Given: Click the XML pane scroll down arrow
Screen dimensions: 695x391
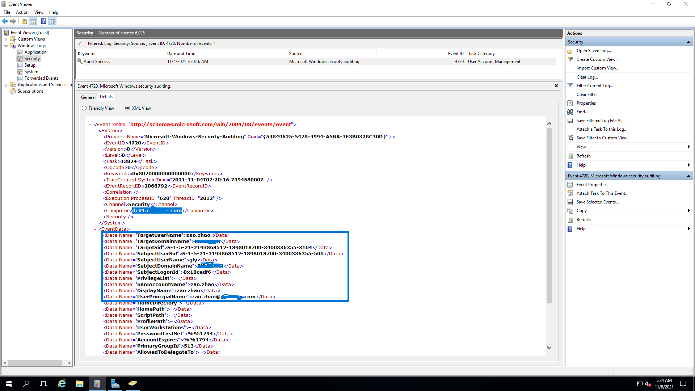Looking at the screenshot, I should [549, 348].
